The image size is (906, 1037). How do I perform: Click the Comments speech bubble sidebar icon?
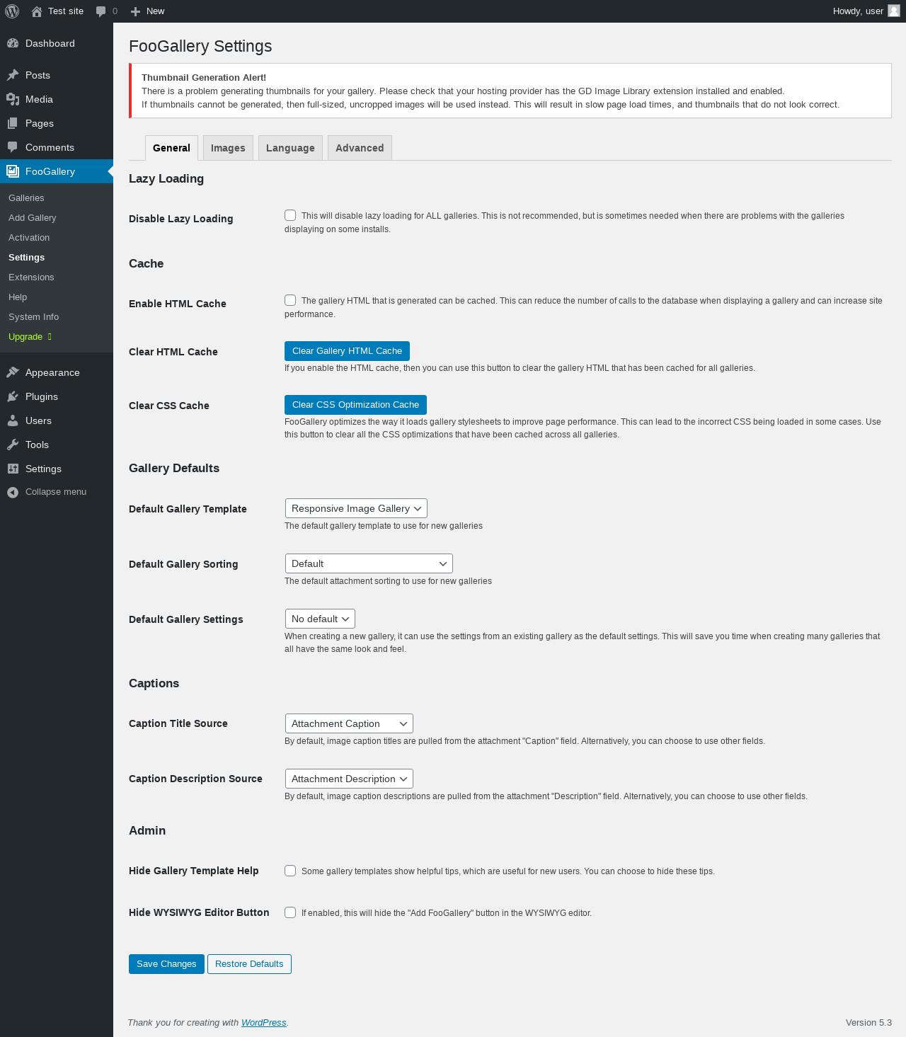click(13, 147)
